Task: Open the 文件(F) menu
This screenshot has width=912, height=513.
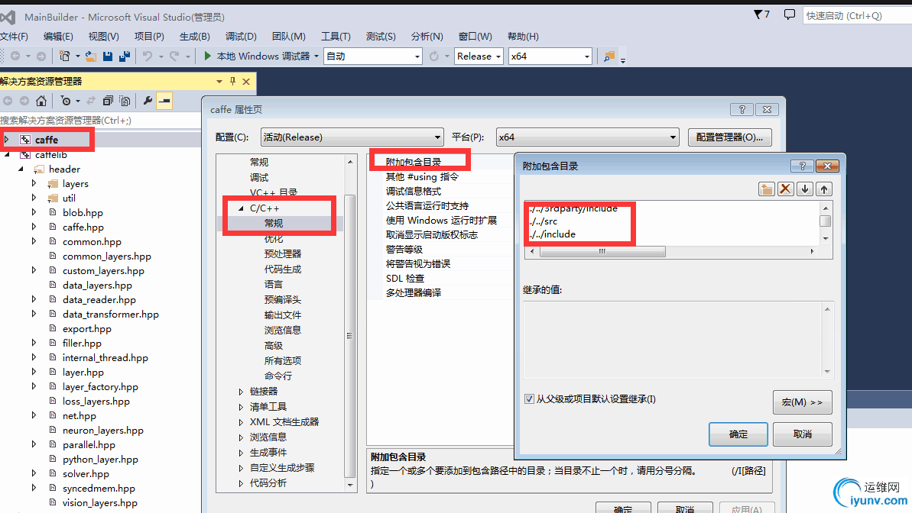Action: coord(14,36)
